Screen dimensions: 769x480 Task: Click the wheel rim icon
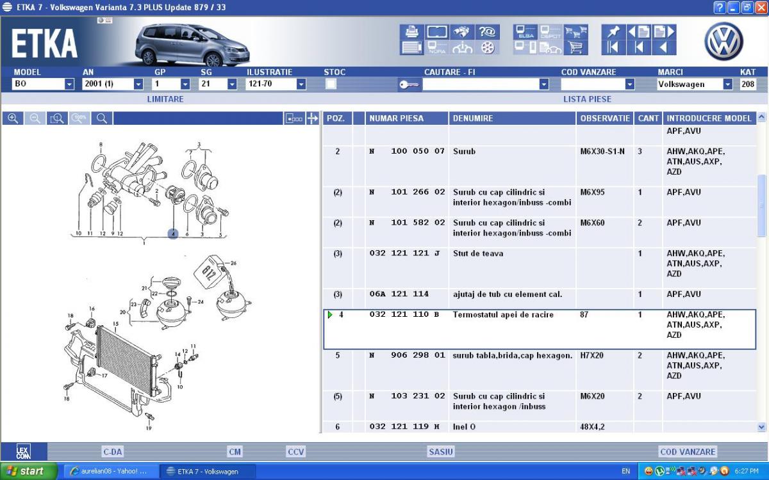(x=487, y=47)
